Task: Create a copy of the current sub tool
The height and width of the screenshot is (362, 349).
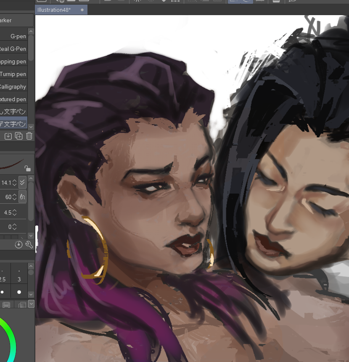Action: [x=18, y=136]
